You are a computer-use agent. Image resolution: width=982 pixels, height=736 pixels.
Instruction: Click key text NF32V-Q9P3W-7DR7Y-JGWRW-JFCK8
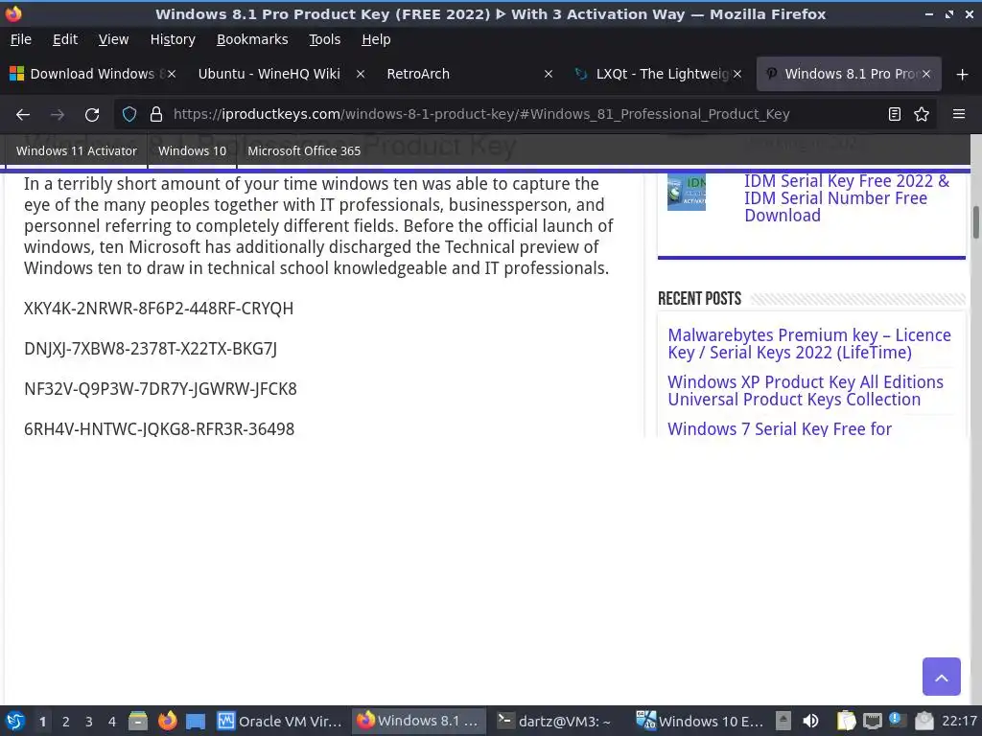160,389
